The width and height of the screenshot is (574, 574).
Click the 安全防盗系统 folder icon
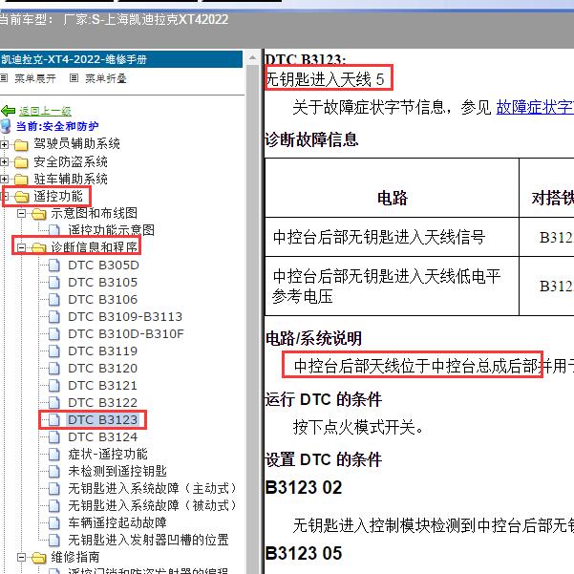21,162
